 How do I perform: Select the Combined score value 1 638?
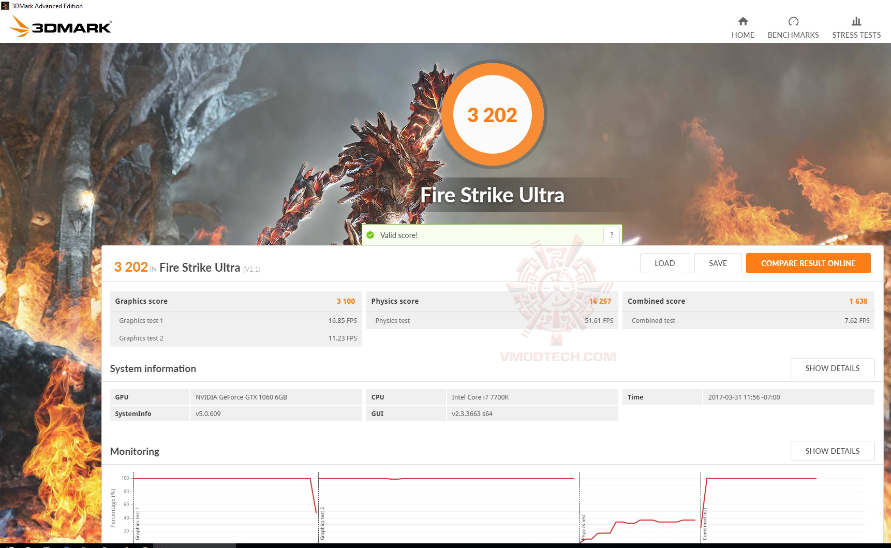[858, 301]
